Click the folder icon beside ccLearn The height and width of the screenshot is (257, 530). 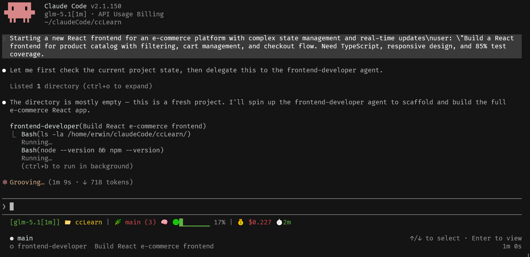coord(68,222)
